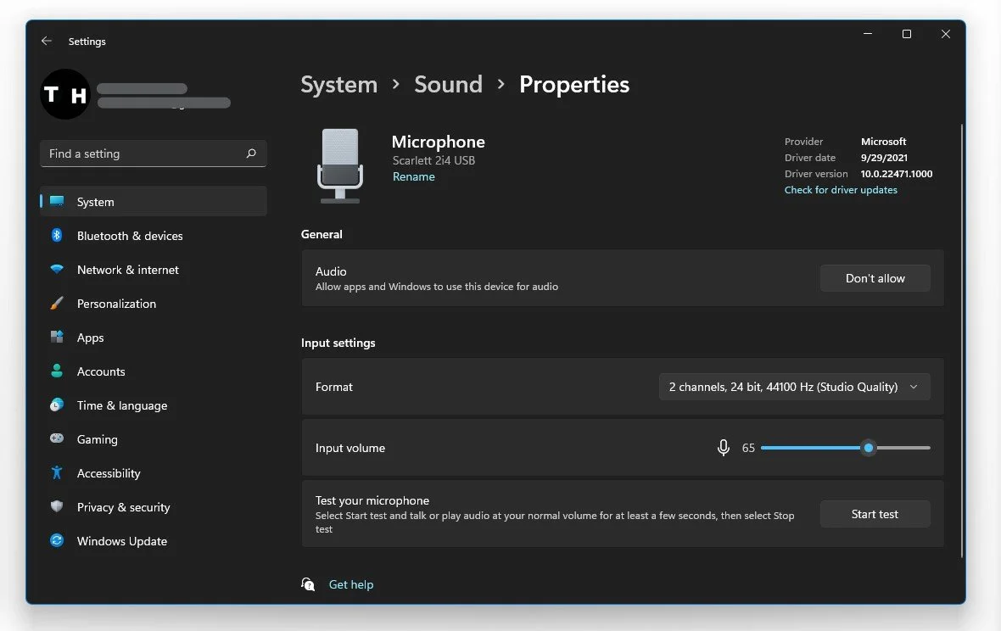The image size is (1001, 631).
Task: Go to System via the breadcrumb trail
Action: click(338, 84)
